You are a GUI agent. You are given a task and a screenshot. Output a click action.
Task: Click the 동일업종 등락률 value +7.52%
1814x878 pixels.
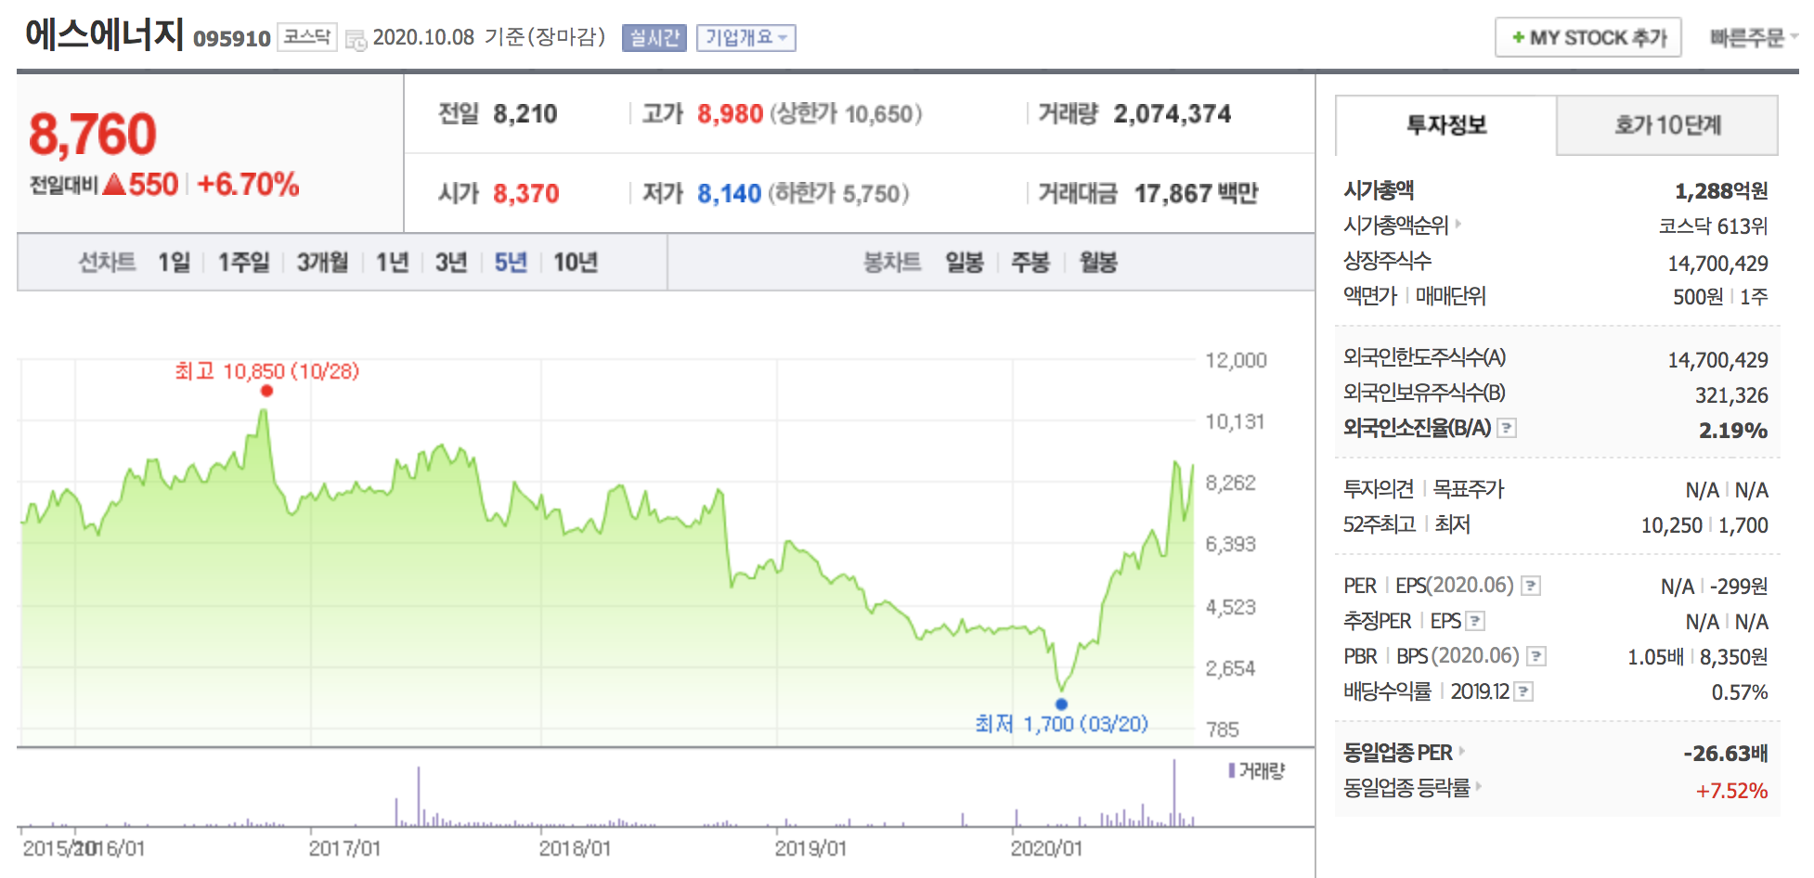(x=1732, y=791)
